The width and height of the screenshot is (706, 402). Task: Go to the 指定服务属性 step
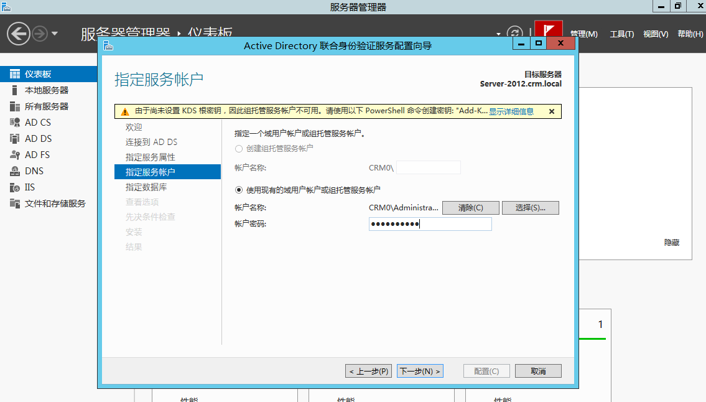pyautogui.click(x=150, y=157)
